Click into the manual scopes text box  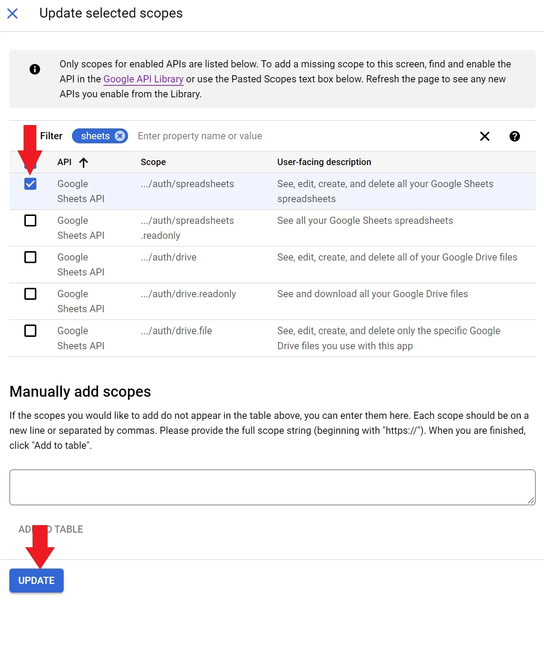[x=272, y=487]
